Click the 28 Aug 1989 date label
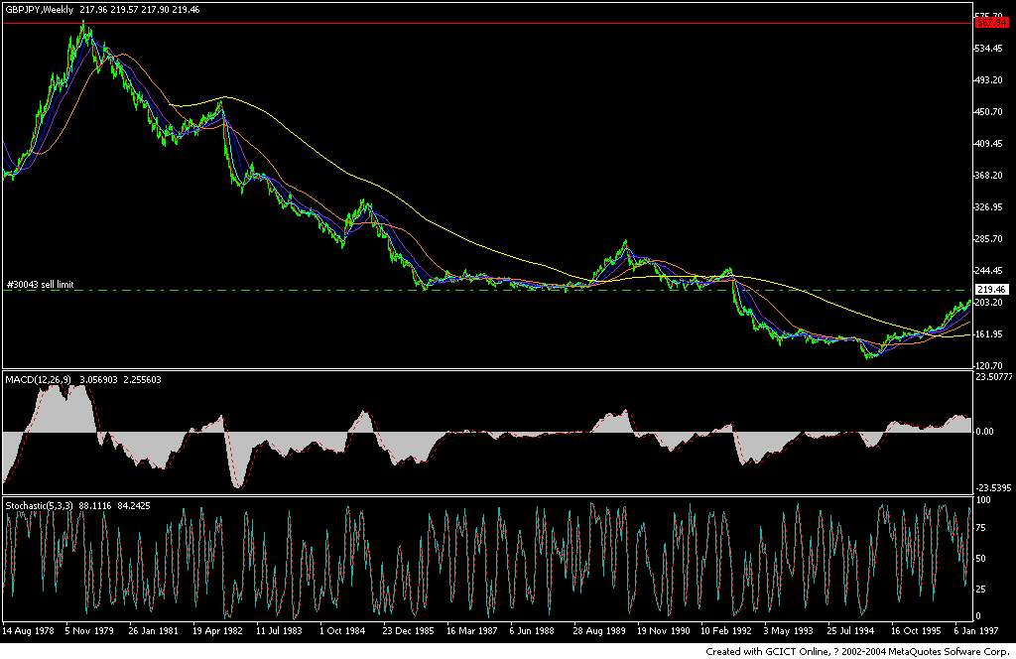Screen dimensions: 1016x659 click(598, 630)
